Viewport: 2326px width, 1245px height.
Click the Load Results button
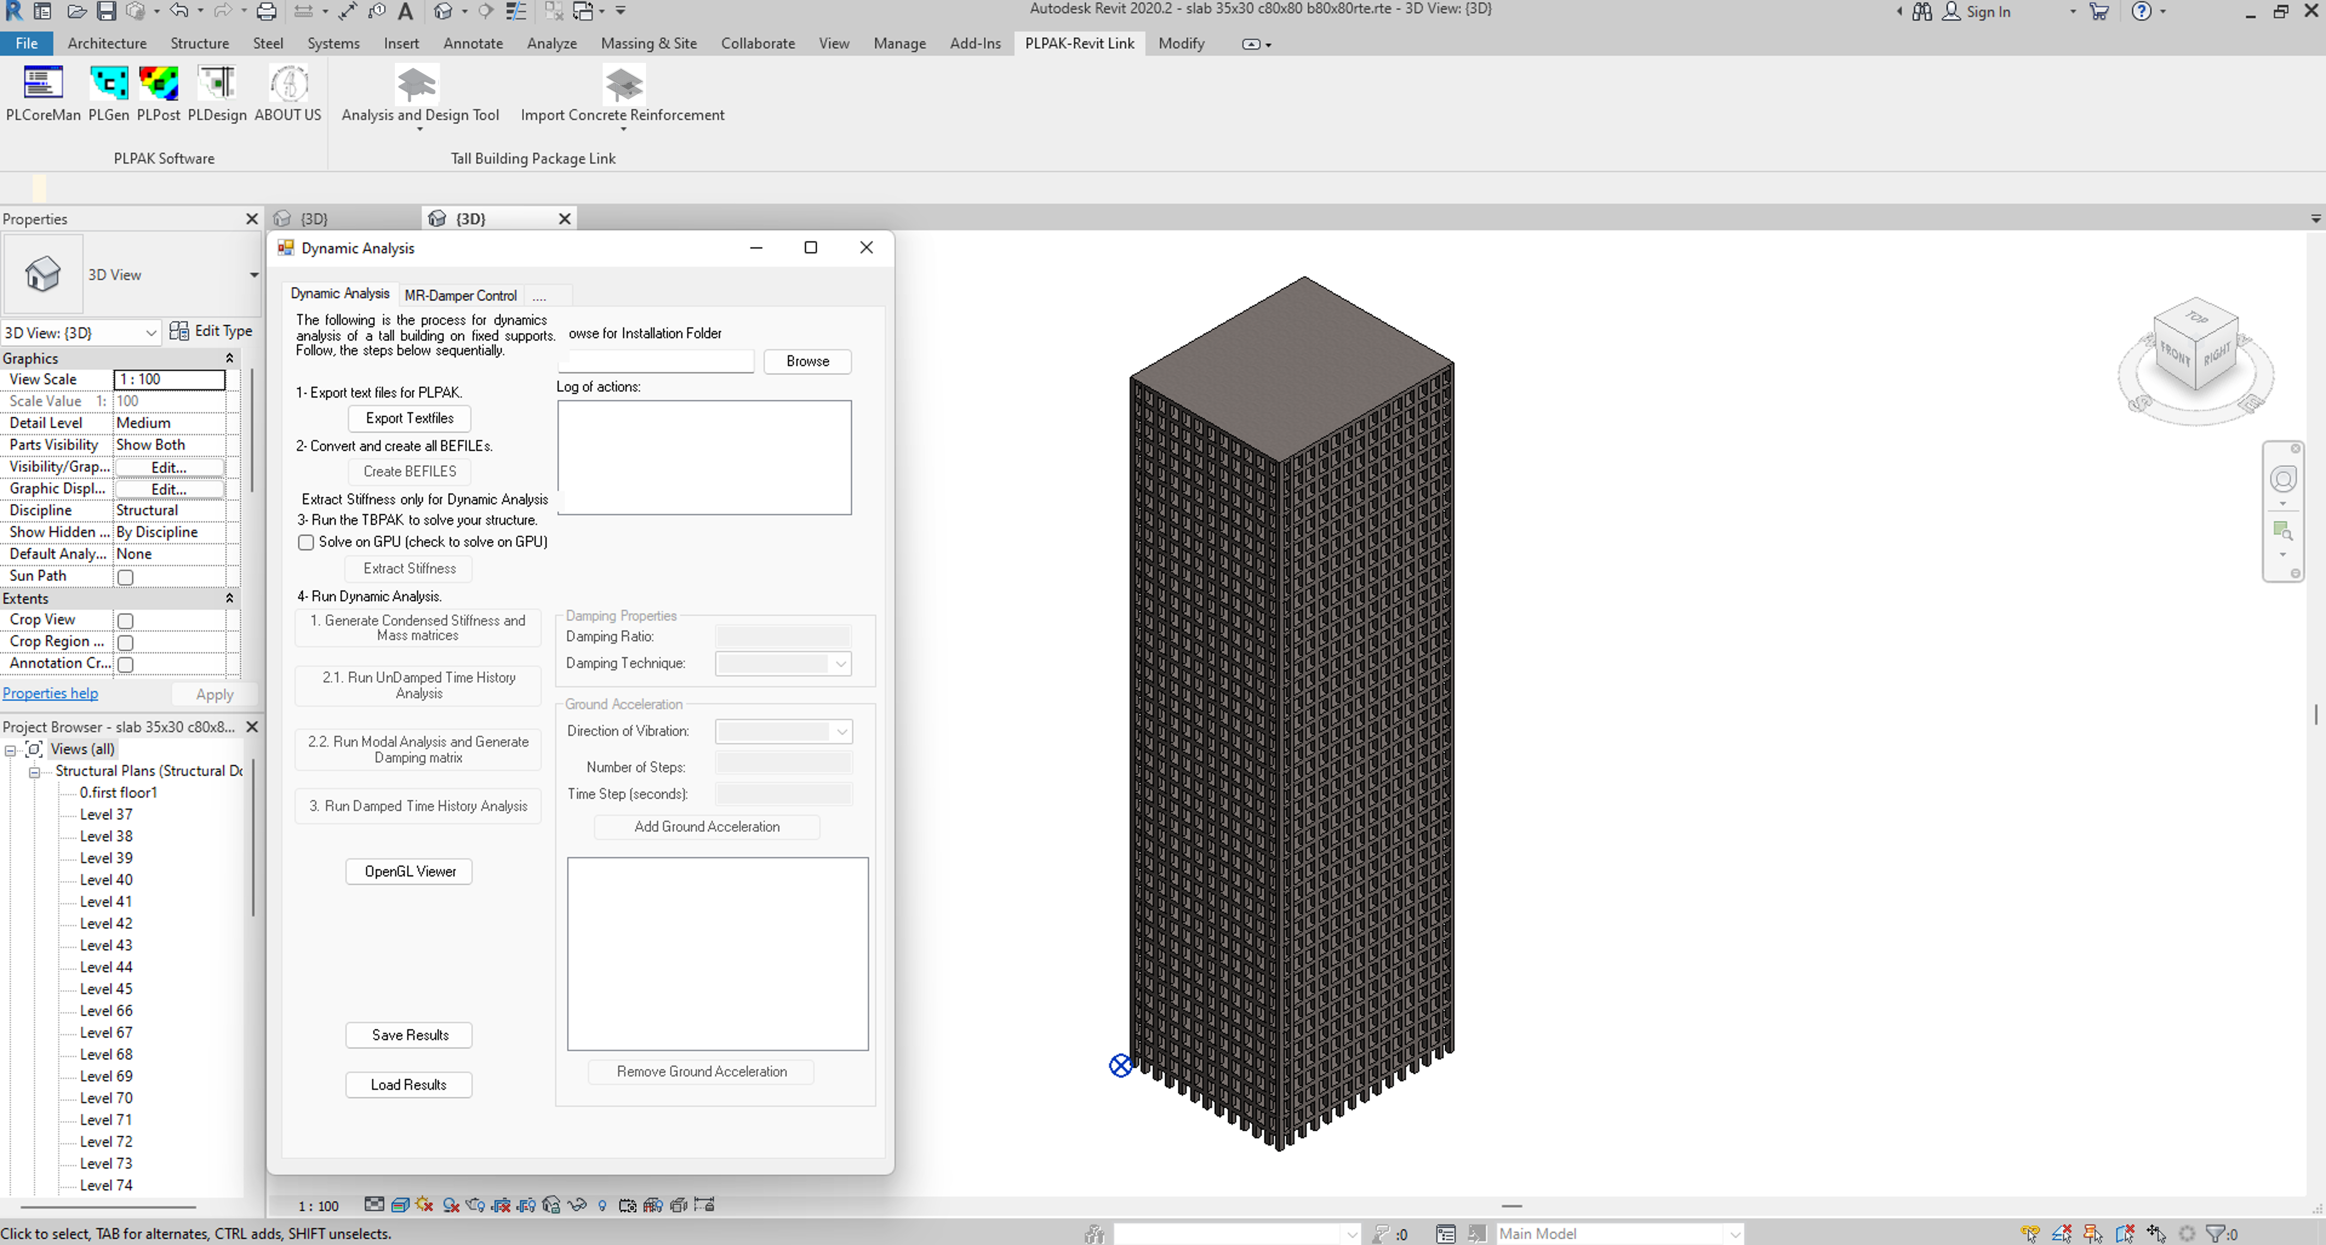tap(408, 1084)
